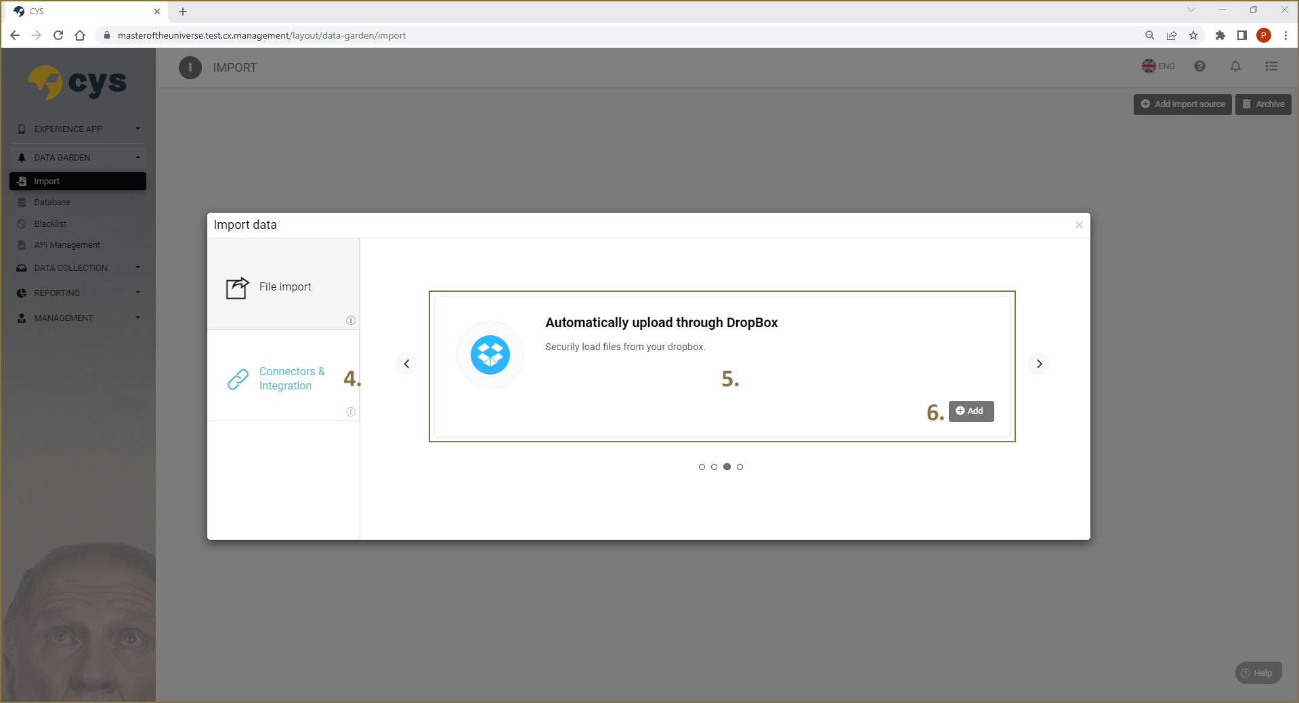Close the CYS browser tab
The height and width of the screenshot is (703, 1299).
pyautogui.click(x=157, y=12)
